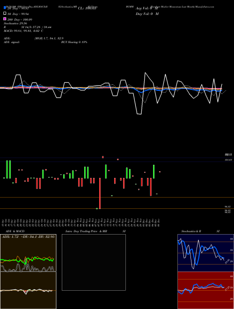Image resolution: width=234 pixels, height=309 pixels.
Task: Open the empty Intra Day Trading Price panel
Action: [x=94, y=262]
